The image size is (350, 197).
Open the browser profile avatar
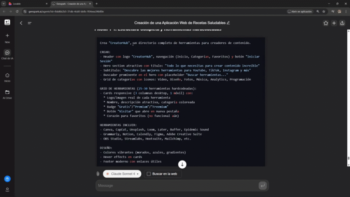[x=339, y=11]
